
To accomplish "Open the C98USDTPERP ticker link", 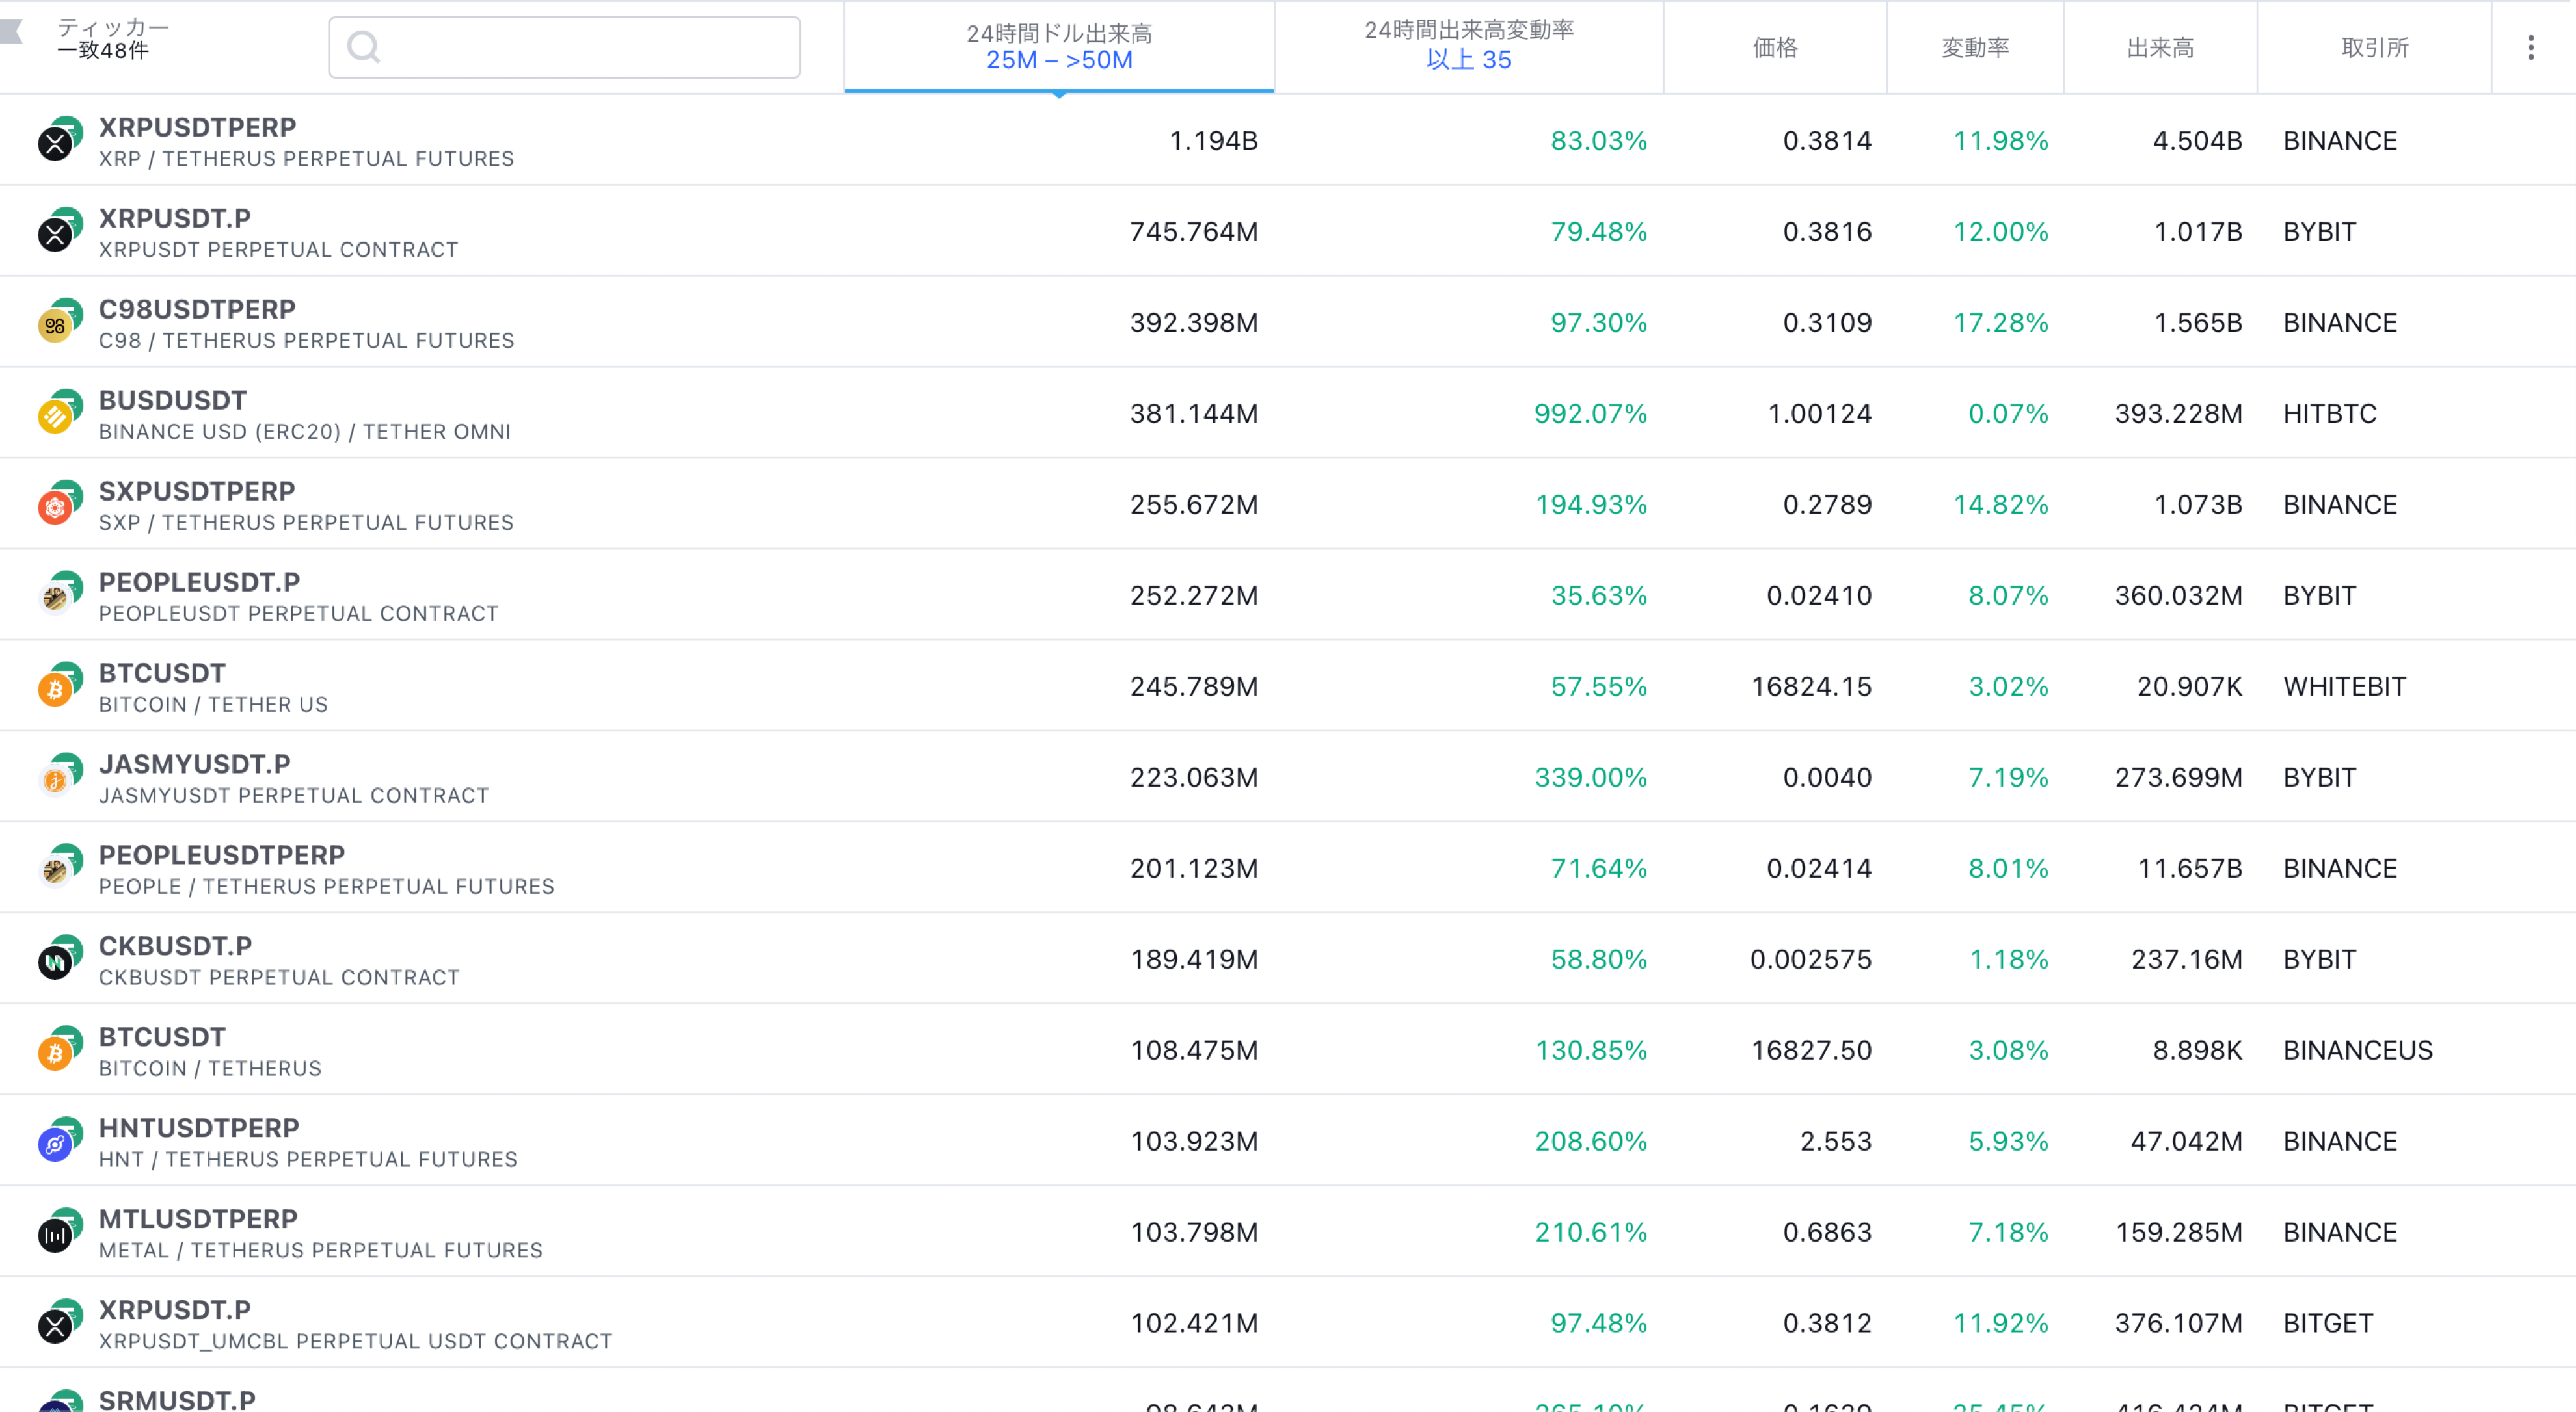I will tap(197, 309).
